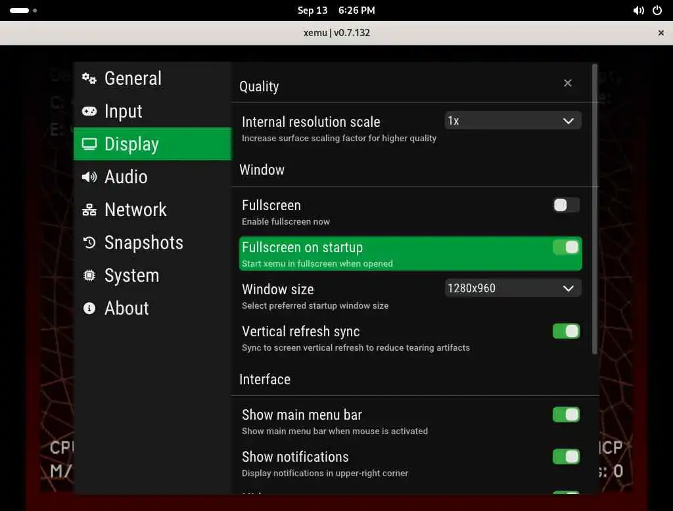Switch to the Input tab
Image resolution: width=673 pixels, height=511 pixels.
pos(152,111)
